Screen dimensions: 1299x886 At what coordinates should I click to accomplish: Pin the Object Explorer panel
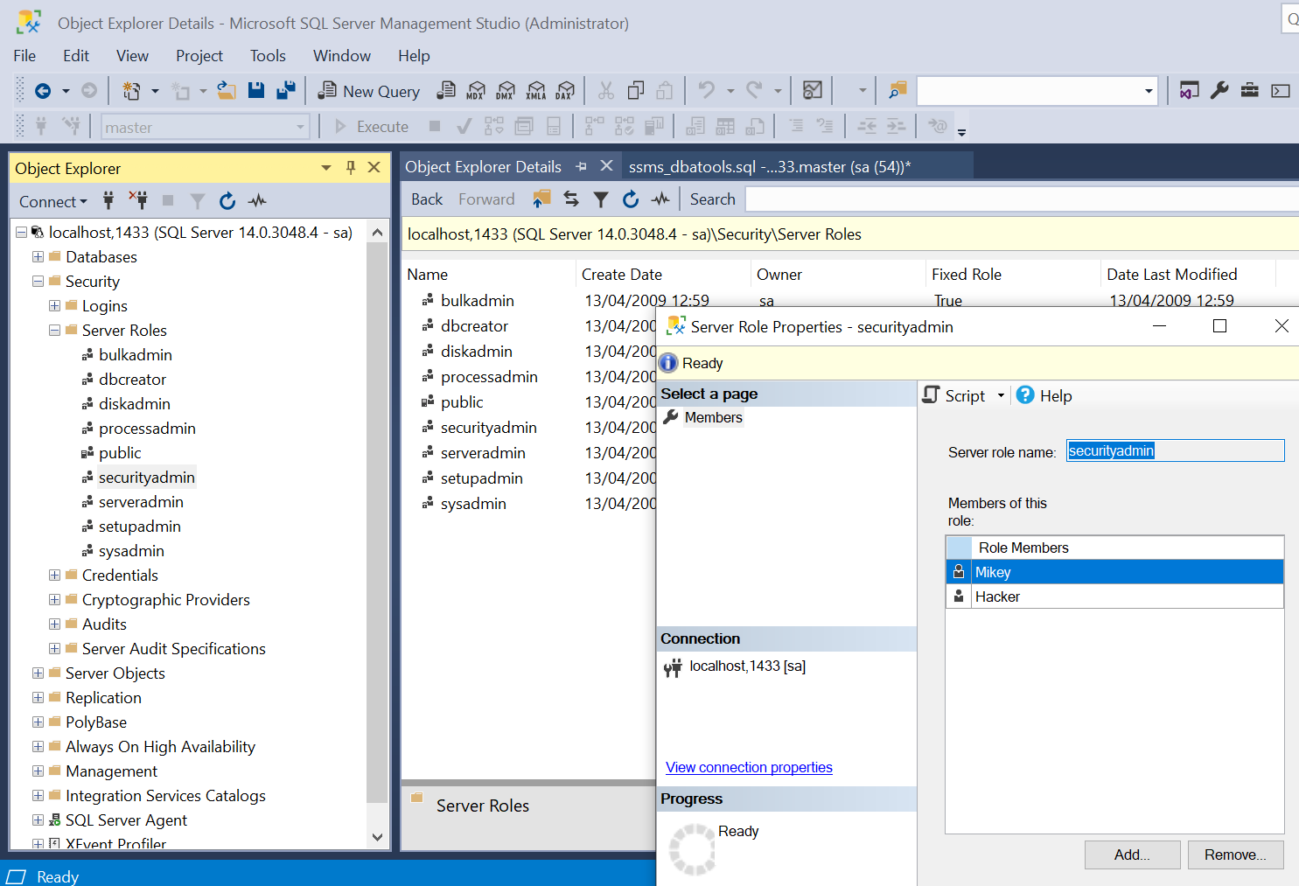[x=351, y=168]
